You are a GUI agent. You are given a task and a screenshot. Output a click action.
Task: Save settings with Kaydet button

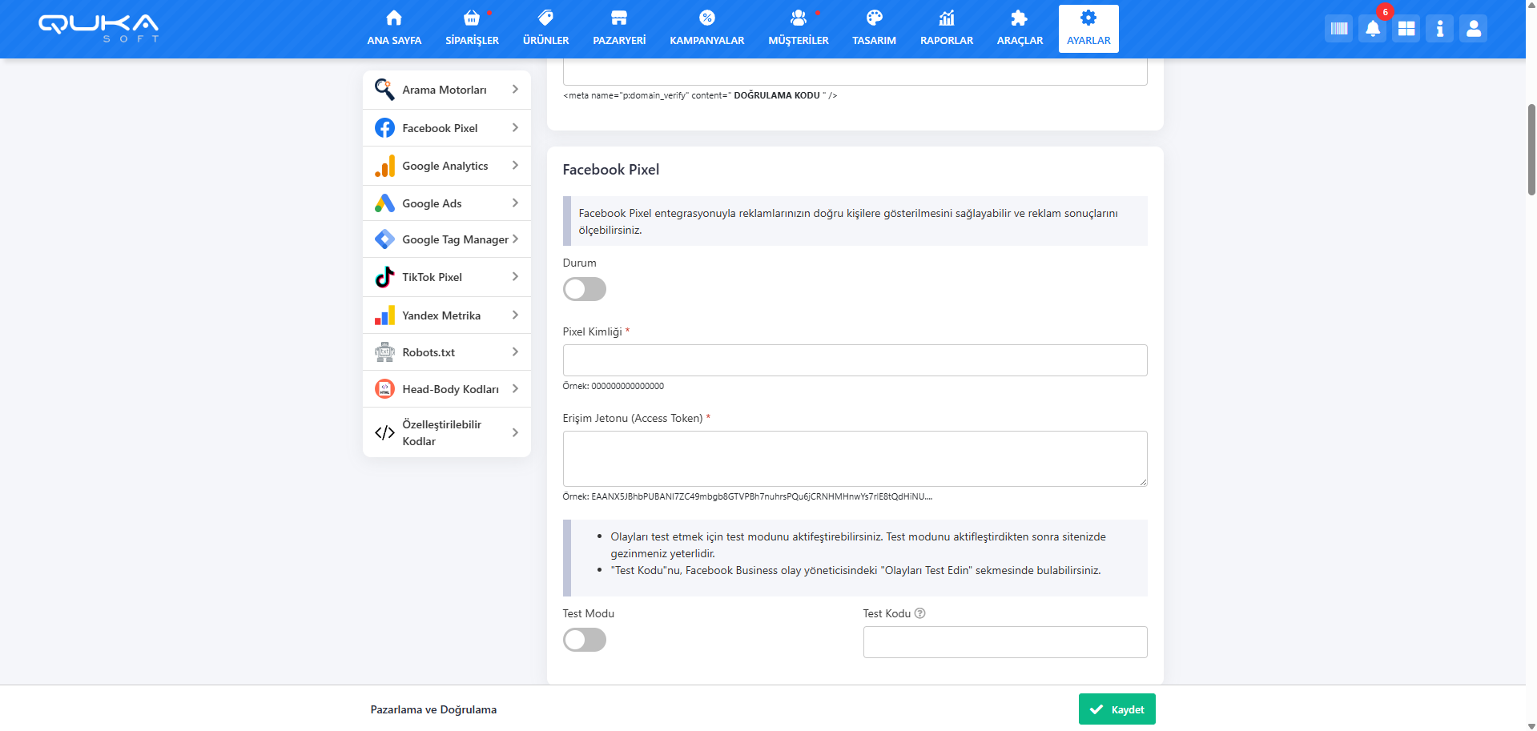click(1117, 709)
